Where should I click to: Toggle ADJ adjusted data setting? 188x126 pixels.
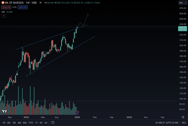pos(184,123)
